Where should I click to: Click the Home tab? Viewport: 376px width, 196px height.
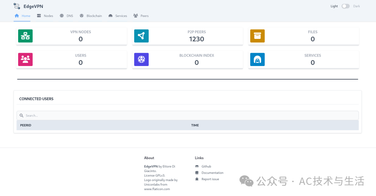coord(23,16)
